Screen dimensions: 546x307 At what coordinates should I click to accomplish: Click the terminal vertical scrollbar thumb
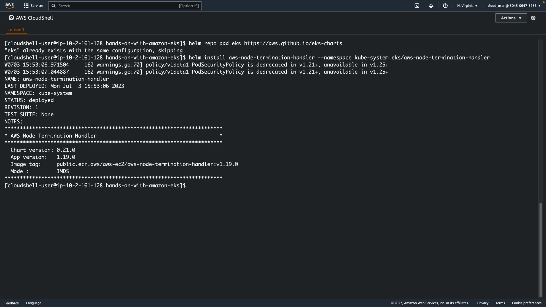(x=540, y=250)
